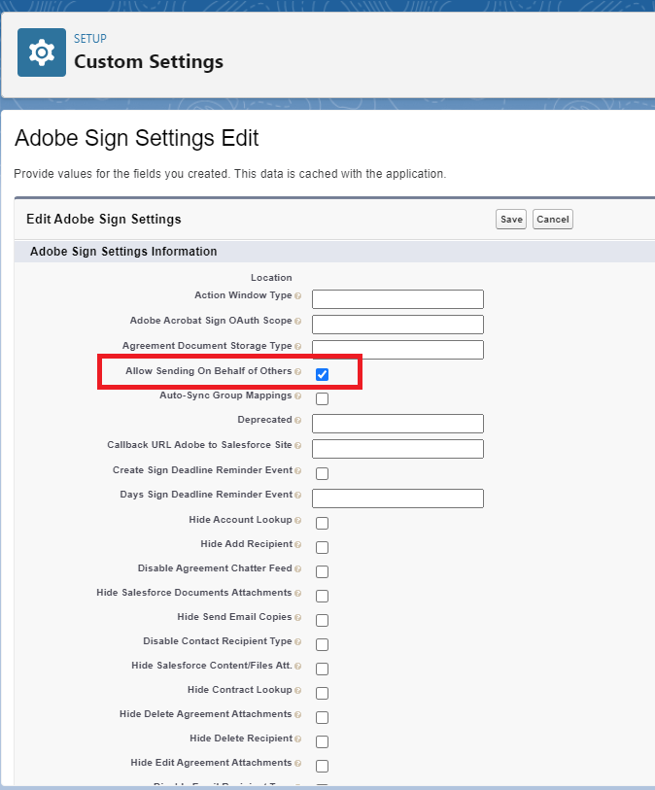
Task: Save the Adobe Sign Settings
Action: coord(511,220)
